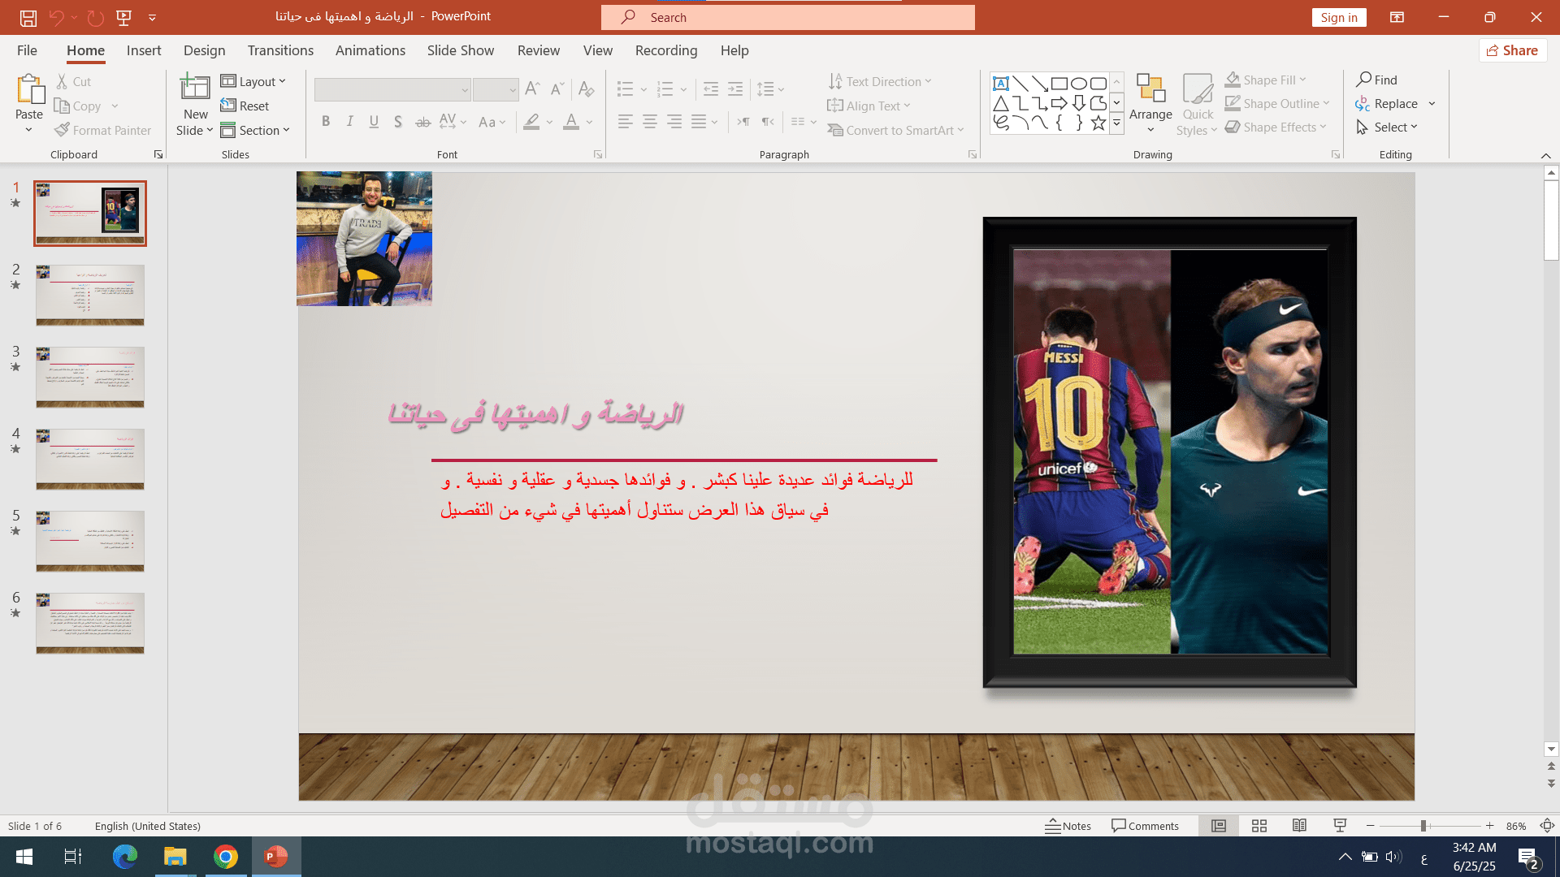The width and height of the screenshot is (1560, 877).
Task: Click English (United States) language indicator
Action: pyautogui.click(x=148, y=826)
